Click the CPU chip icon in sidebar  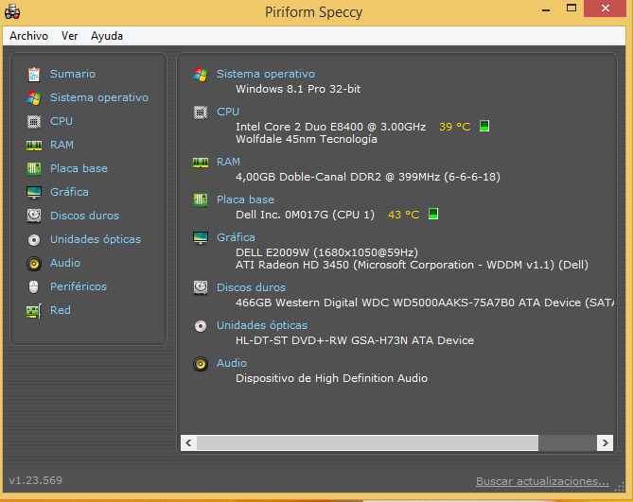tap(34, 121)
